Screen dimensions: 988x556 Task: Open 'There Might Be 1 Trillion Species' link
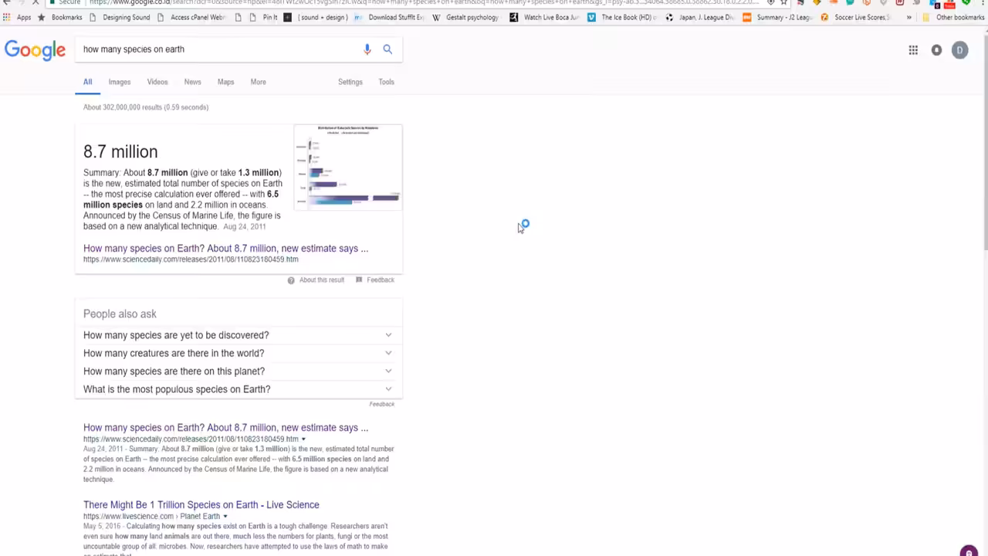[x=201, y=505]
